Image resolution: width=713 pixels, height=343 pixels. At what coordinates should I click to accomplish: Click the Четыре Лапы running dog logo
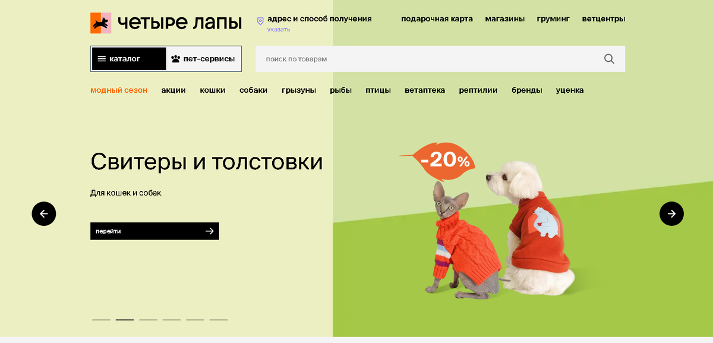pyautogui.click(x=101, y=23)
